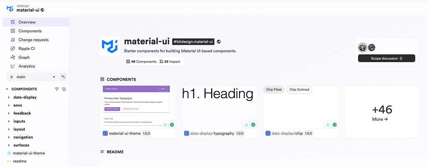This screenshot has width=428, height=167.
Task: Click globe icon next to scope ID badge
Action: coord(219,42)
